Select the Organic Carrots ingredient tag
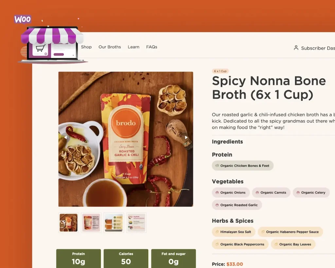This screenshot has width=335, height=268. pos(271,192)
